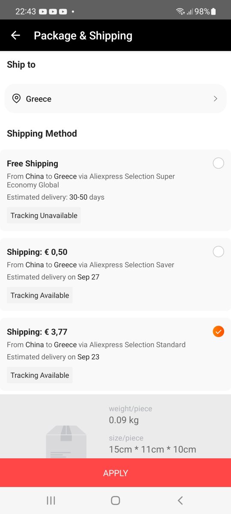
Task: Tap the Android navigation back chevron
Action: tap(180, 500)
